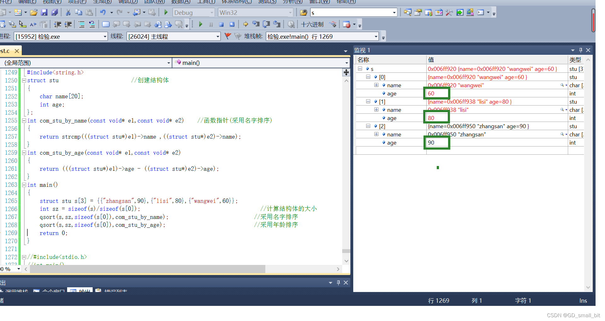Collapse the main function block
The height and width of the screenshot is (321, 605).
24,185
